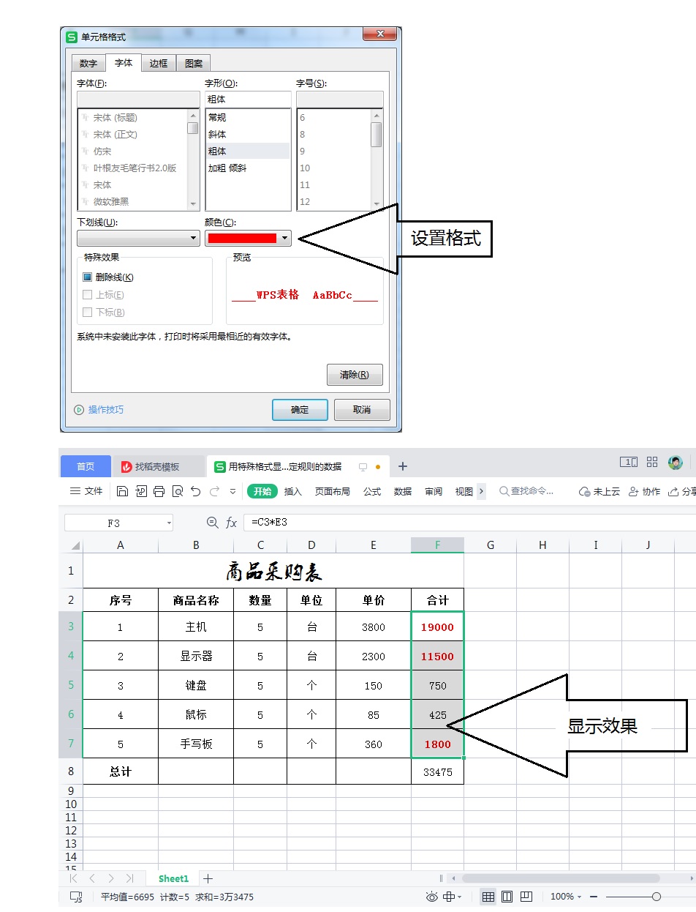Open the 下划线 underline dropdown
Viewport: 696px width, 912px height.
coord(138,238)
